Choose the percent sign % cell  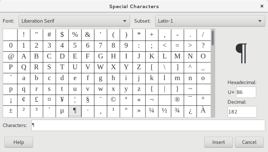click(75, 35)
